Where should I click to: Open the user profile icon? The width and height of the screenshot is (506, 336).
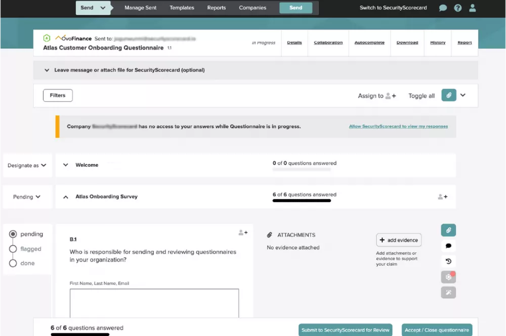click(472, 8)
